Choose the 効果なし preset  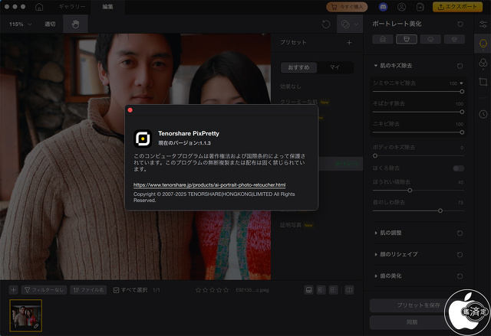click(x=290, y=86)
